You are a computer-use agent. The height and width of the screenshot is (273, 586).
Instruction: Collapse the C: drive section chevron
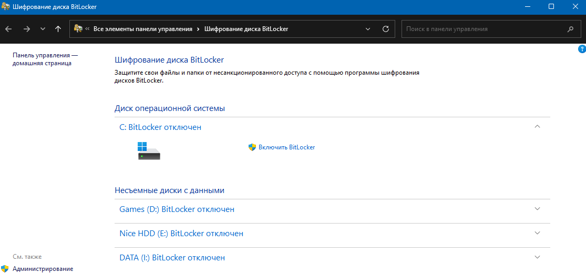pos(538,126)
